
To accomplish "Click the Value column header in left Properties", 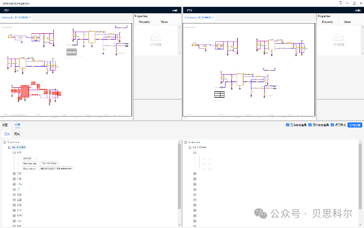I will click(164, 22).
